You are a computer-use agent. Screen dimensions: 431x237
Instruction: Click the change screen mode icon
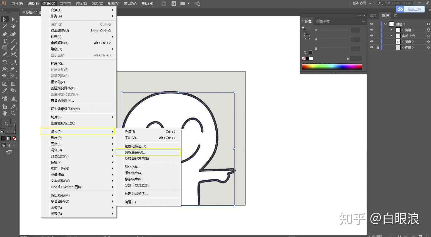pos(9,152)
